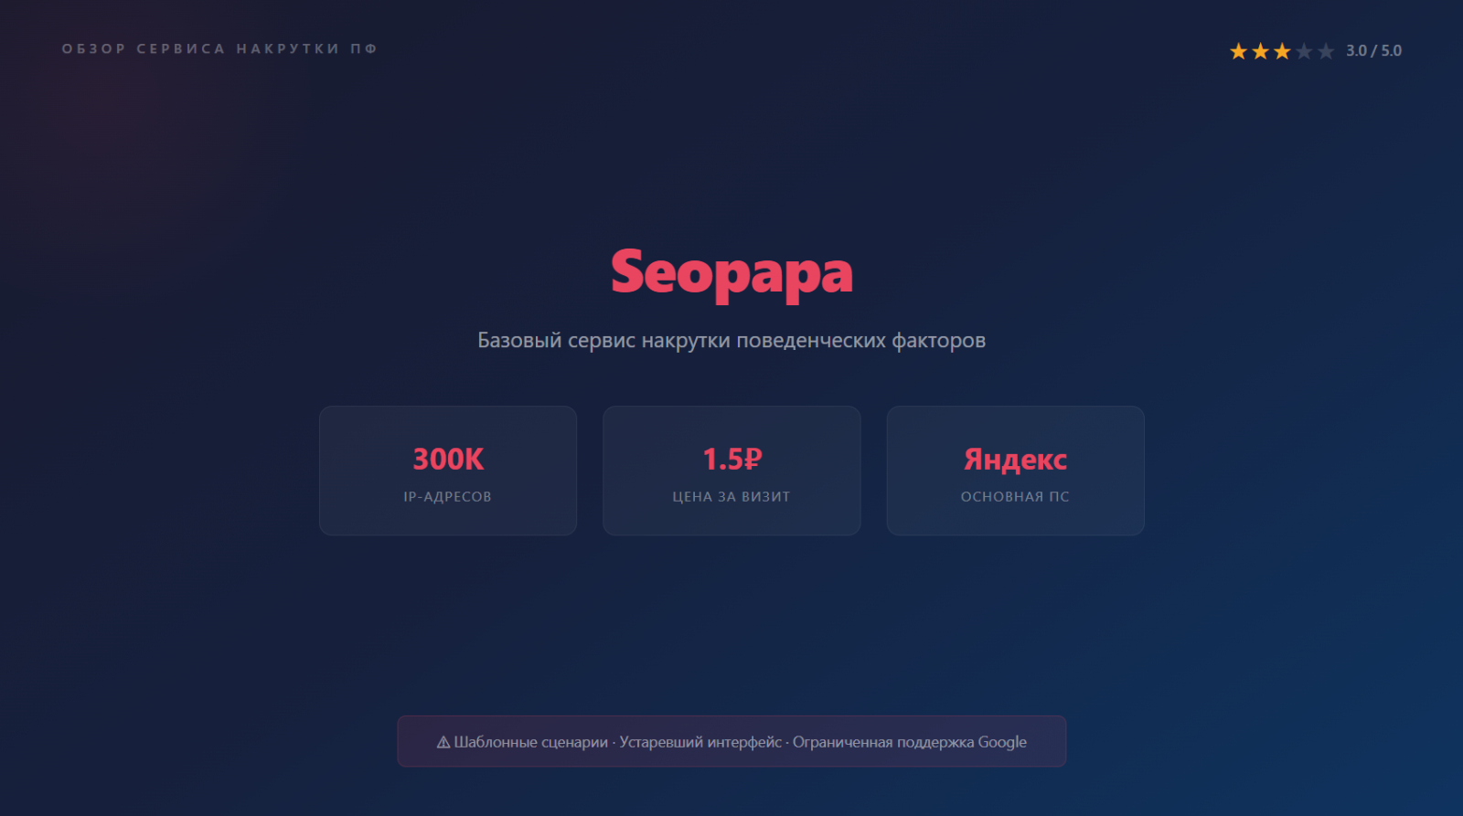
Task: Click the 'ЦЕНА ЗА ВИЗИТ' label
Action: click(x=731, y=497)
